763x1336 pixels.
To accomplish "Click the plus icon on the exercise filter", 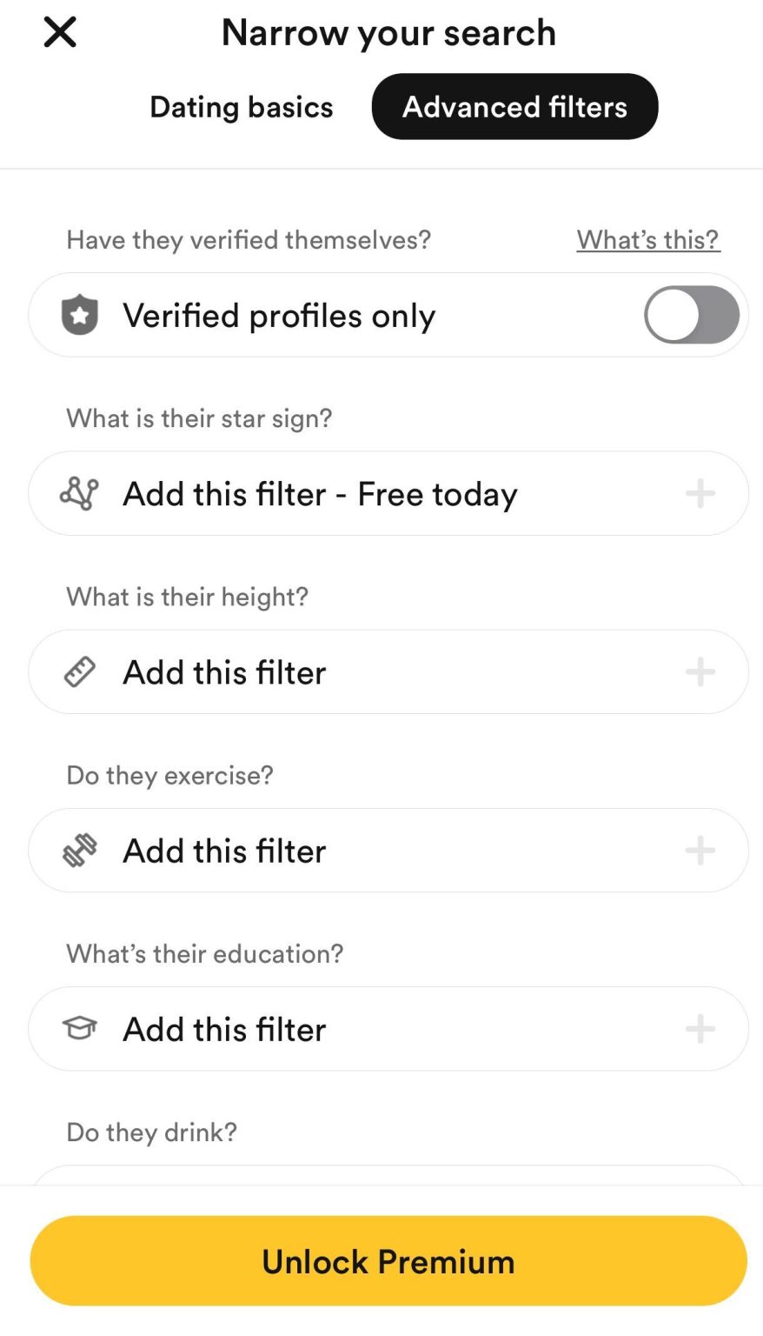I will click(699, 850).
